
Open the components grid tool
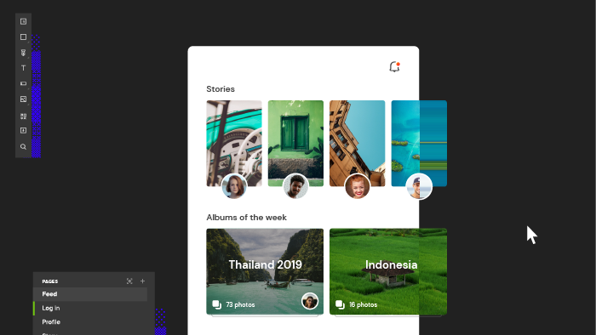(23, 116)
